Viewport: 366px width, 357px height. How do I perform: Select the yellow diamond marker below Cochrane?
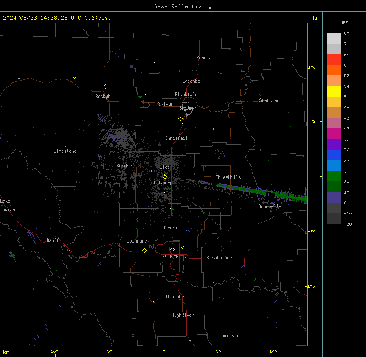144,250
